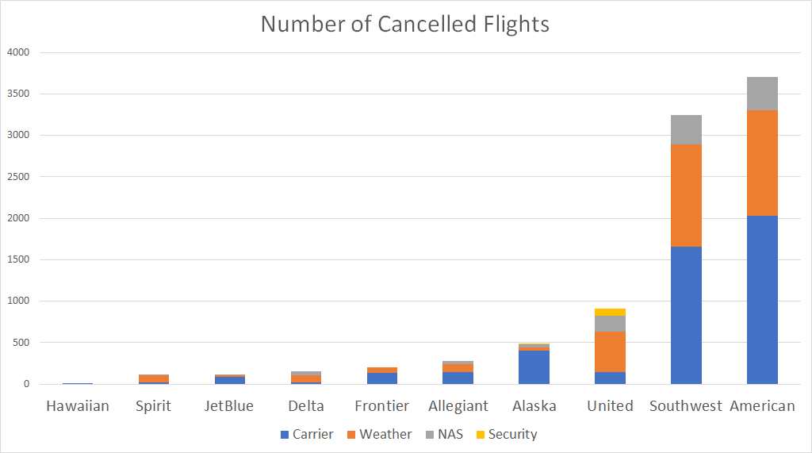Click United's yellow Security bar segment
This screenshot has width=812, height=453.
tap(610, 312)
